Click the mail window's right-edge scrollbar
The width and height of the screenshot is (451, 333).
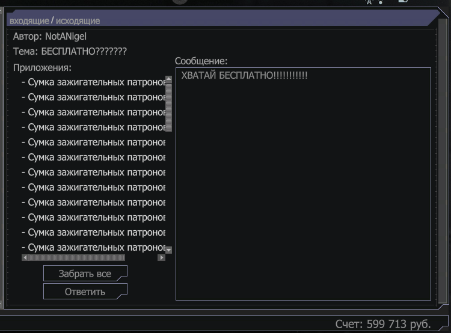pos(442,161)
